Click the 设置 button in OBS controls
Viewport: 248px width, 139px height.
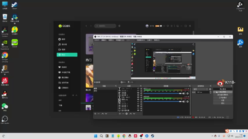coord(223,100)
